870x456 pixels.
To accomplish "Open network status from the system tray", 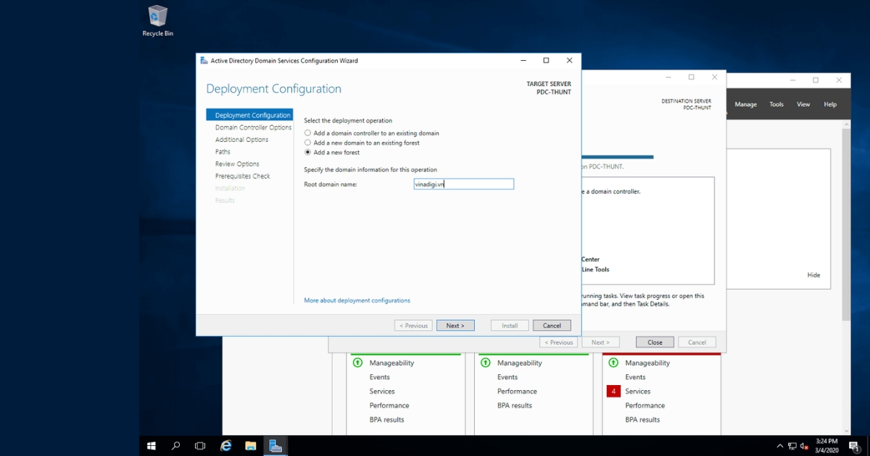I will tap(792, 446).
